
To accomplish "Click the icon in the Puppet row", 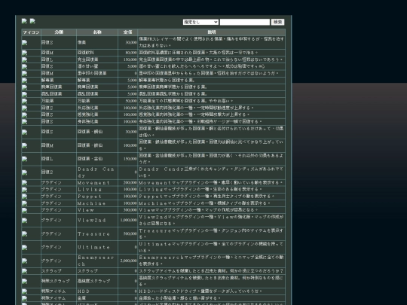I will coord(24,197).
